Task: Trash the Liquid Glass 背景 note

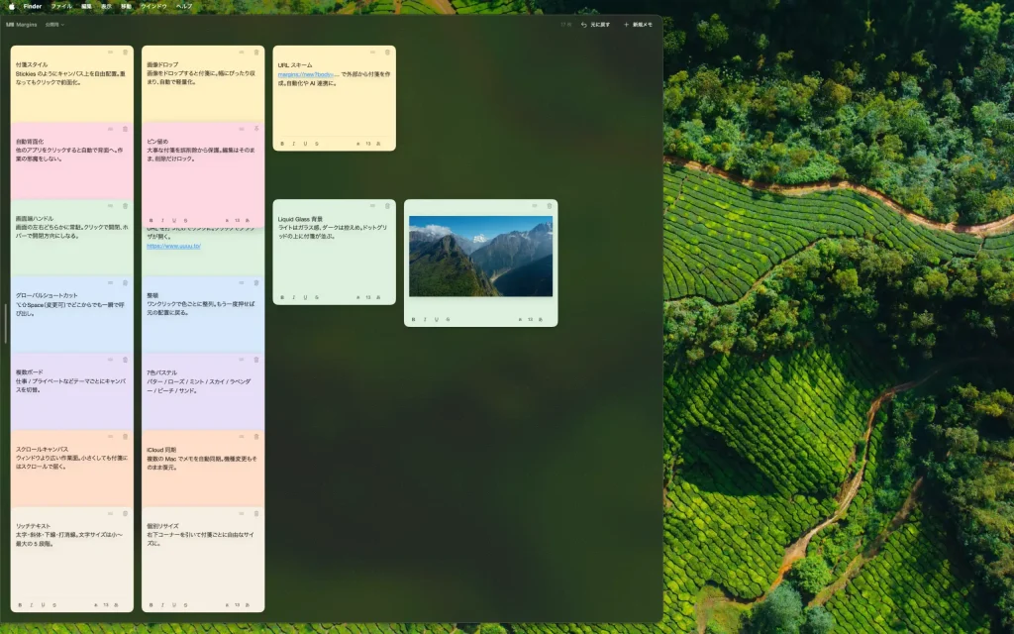Action: 388,206
